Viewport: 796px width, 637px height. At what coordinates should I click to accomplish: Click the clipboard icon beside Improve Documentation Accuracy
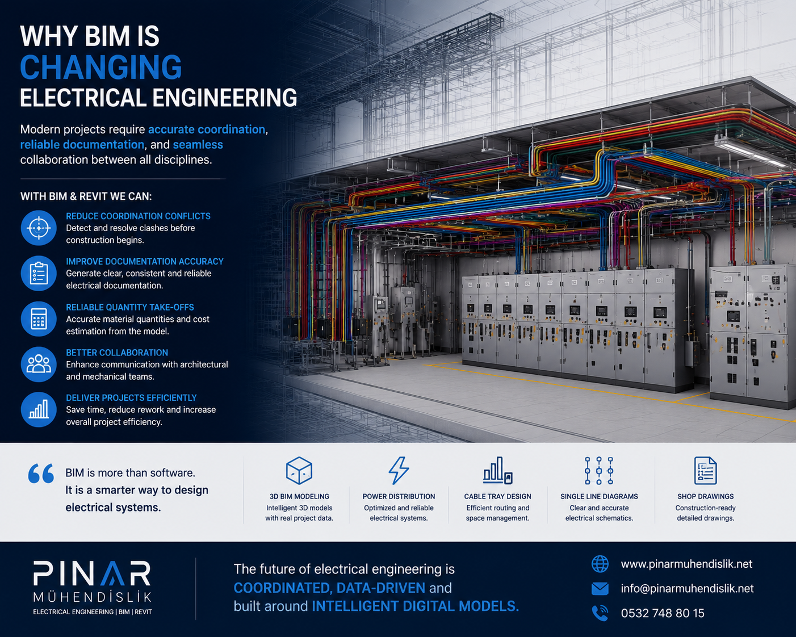pos(39,273)
